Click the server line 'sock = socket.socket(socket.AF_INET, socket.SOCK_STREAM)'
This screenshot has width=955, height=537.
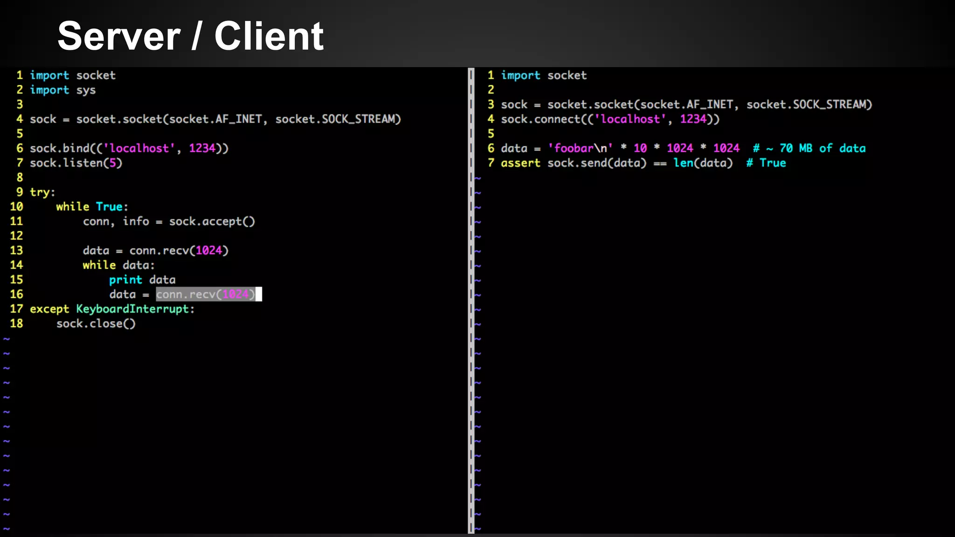[x=215, y=119]
